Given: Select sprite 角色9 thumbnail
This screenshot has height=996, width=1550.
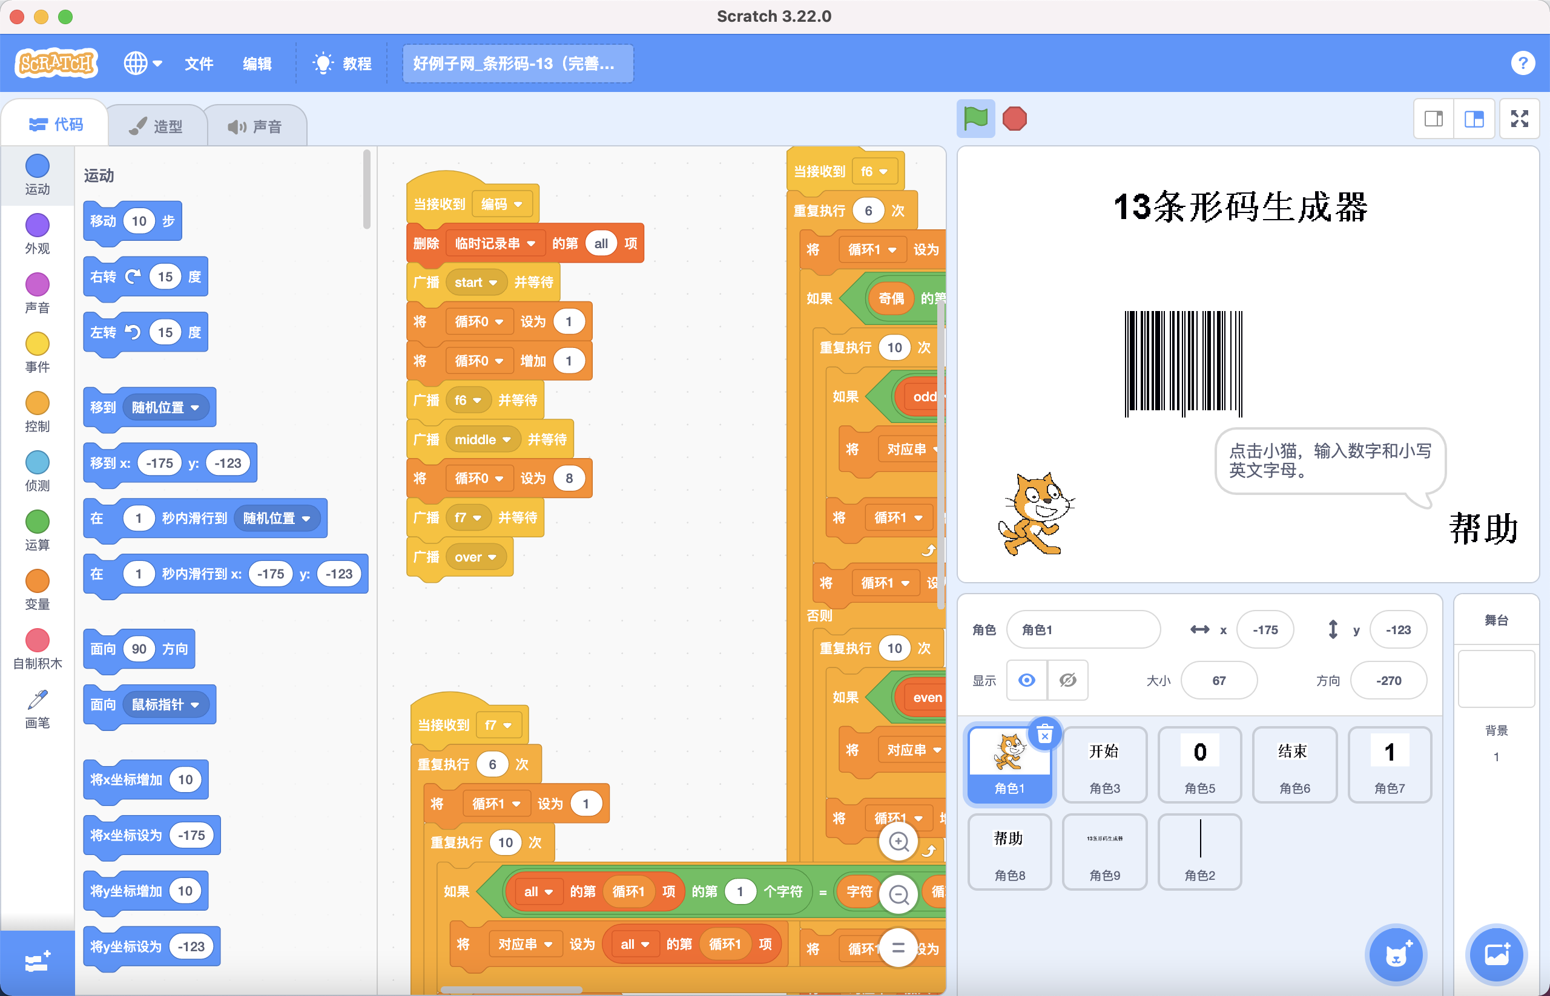Looking at the screenshot, I should point(1104,852).
